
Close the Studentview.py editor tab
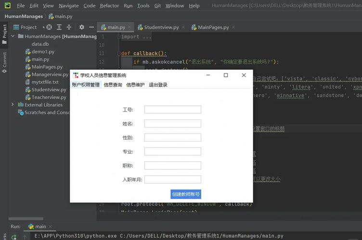click(183, 27)
